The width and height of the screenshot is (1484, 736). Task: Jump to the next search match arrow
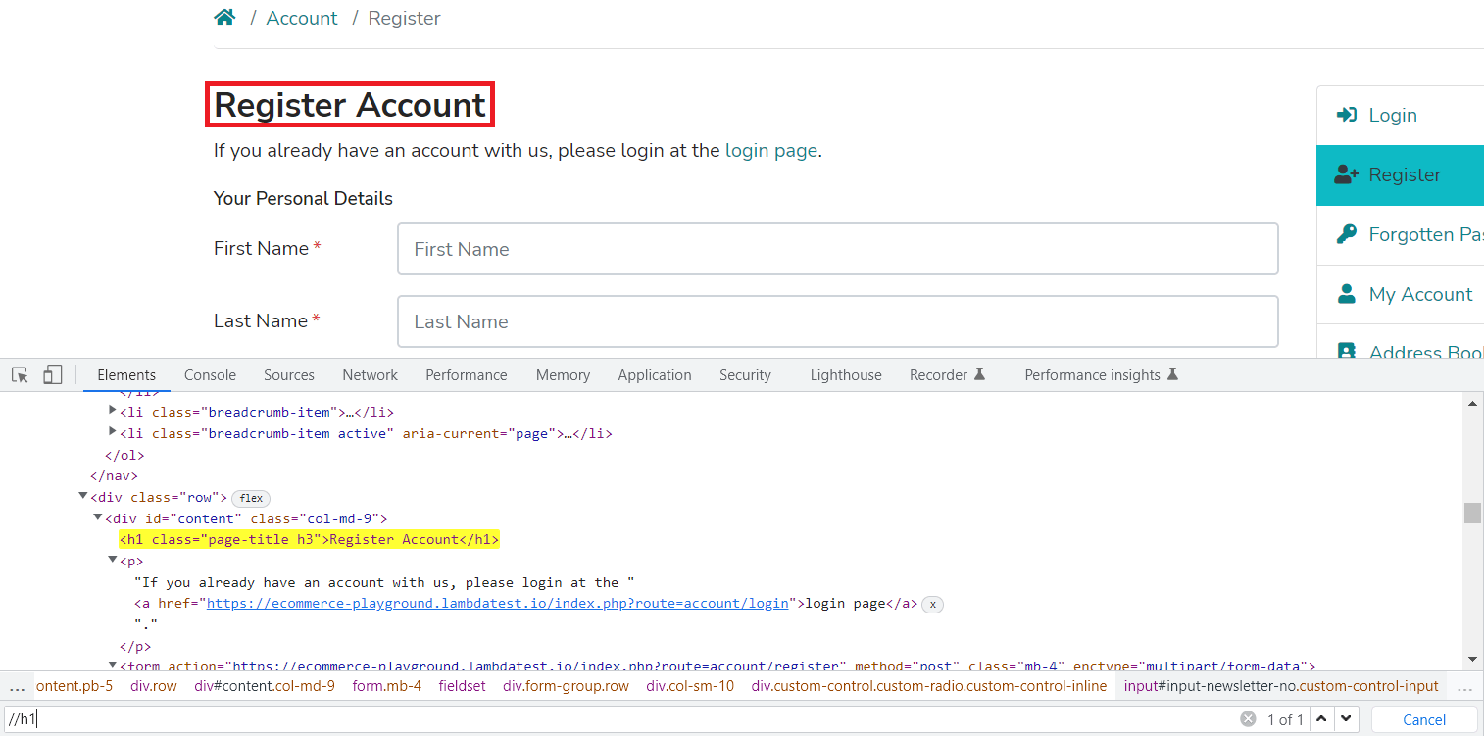(x=1346, y=719)
